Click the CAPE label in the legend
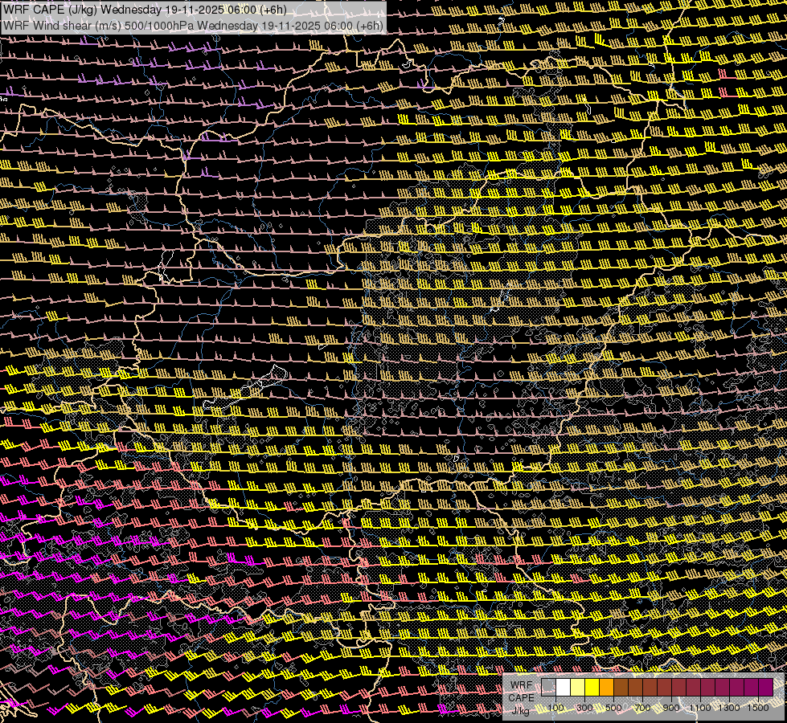Viewport: 787px width, 723px height. pyautogui.click(x=522, y=698)
